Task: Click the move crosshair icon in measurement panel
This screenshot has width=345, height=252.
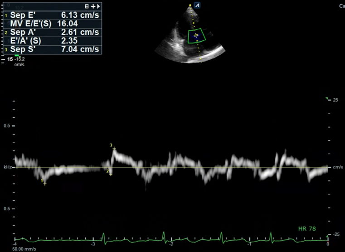Action: coord(93,6)
